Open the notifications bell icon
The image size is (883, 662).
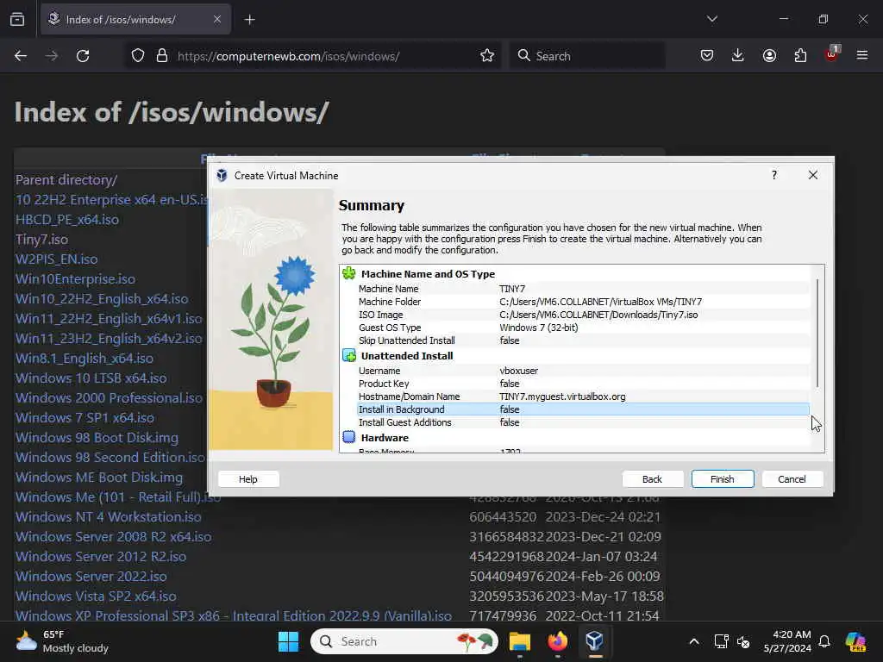pos(824,641)
